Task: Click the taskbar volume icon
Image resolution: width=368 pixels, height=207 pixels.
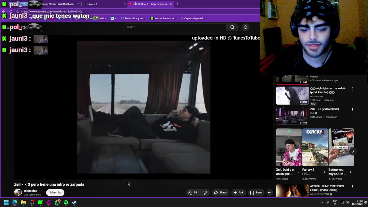Action: (347, 202)
